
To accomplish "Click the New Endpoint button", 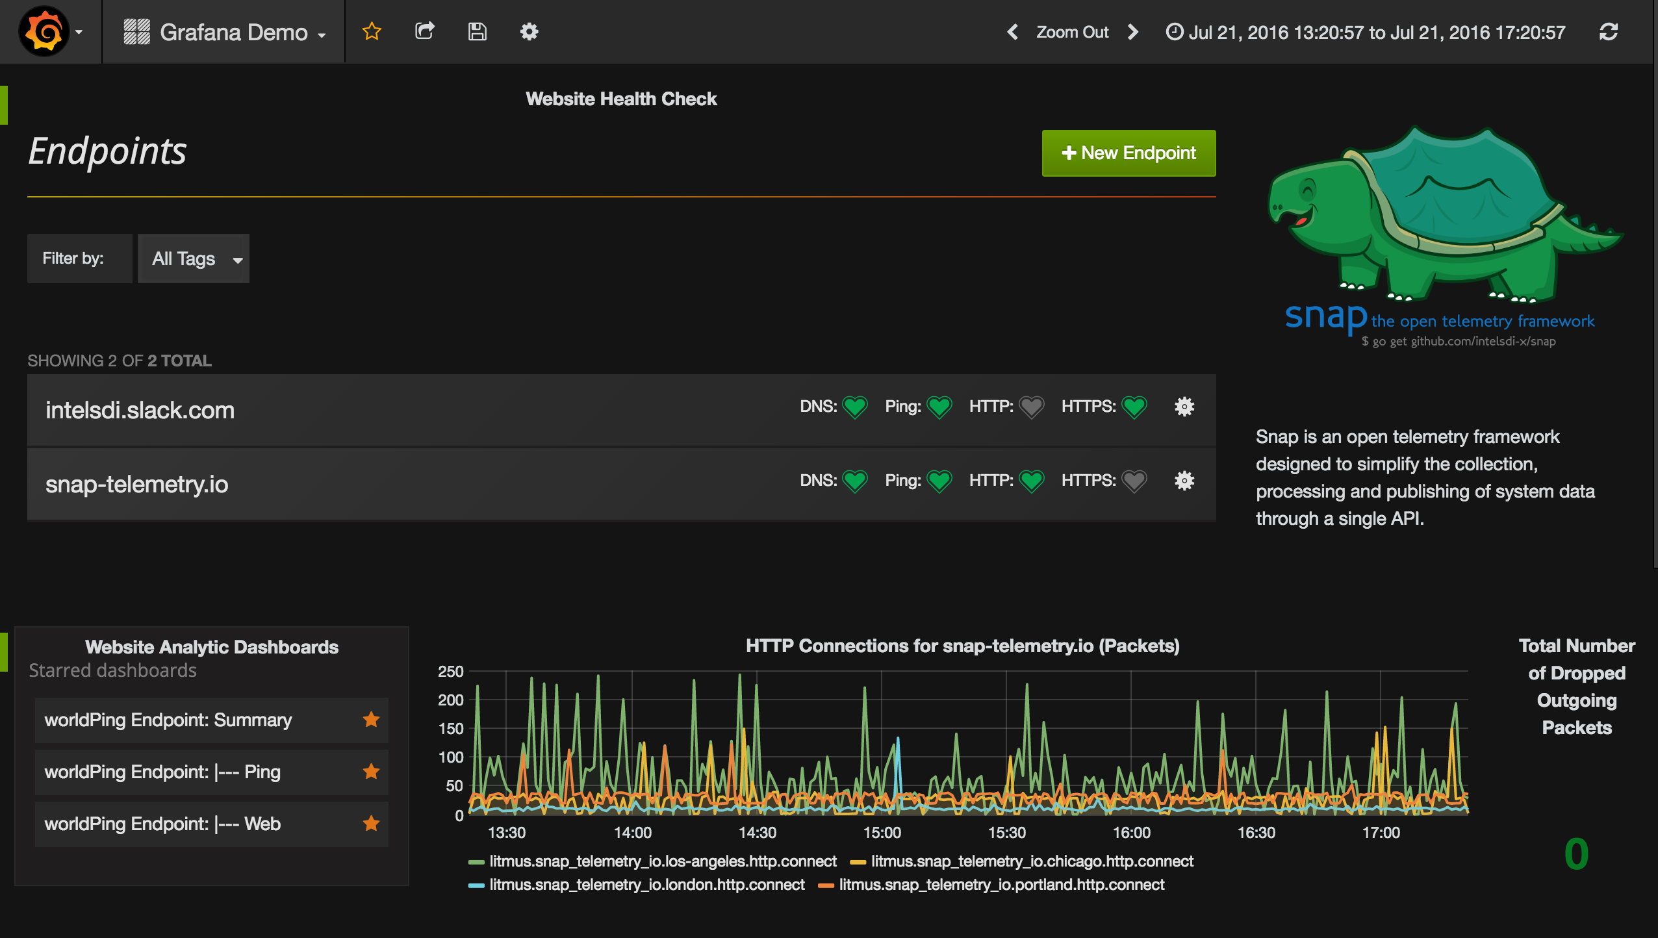I will click(x=1129, y=153).
